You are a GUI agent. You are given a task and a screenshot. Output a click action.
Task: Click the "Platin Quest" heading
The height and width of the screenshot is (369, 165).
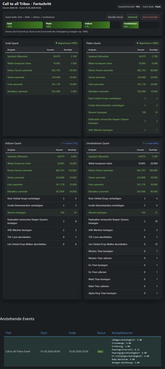coord(94,43)
